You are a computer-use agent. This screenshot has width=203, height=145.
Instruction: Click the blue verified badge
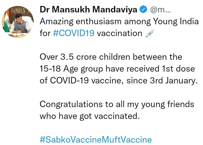click(x=144, y=9)
